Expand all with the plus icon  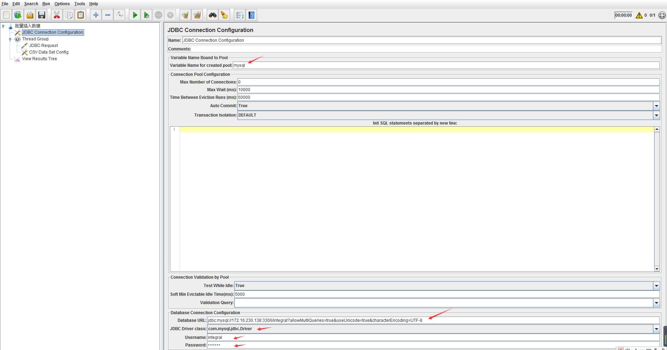click(96, 15)
